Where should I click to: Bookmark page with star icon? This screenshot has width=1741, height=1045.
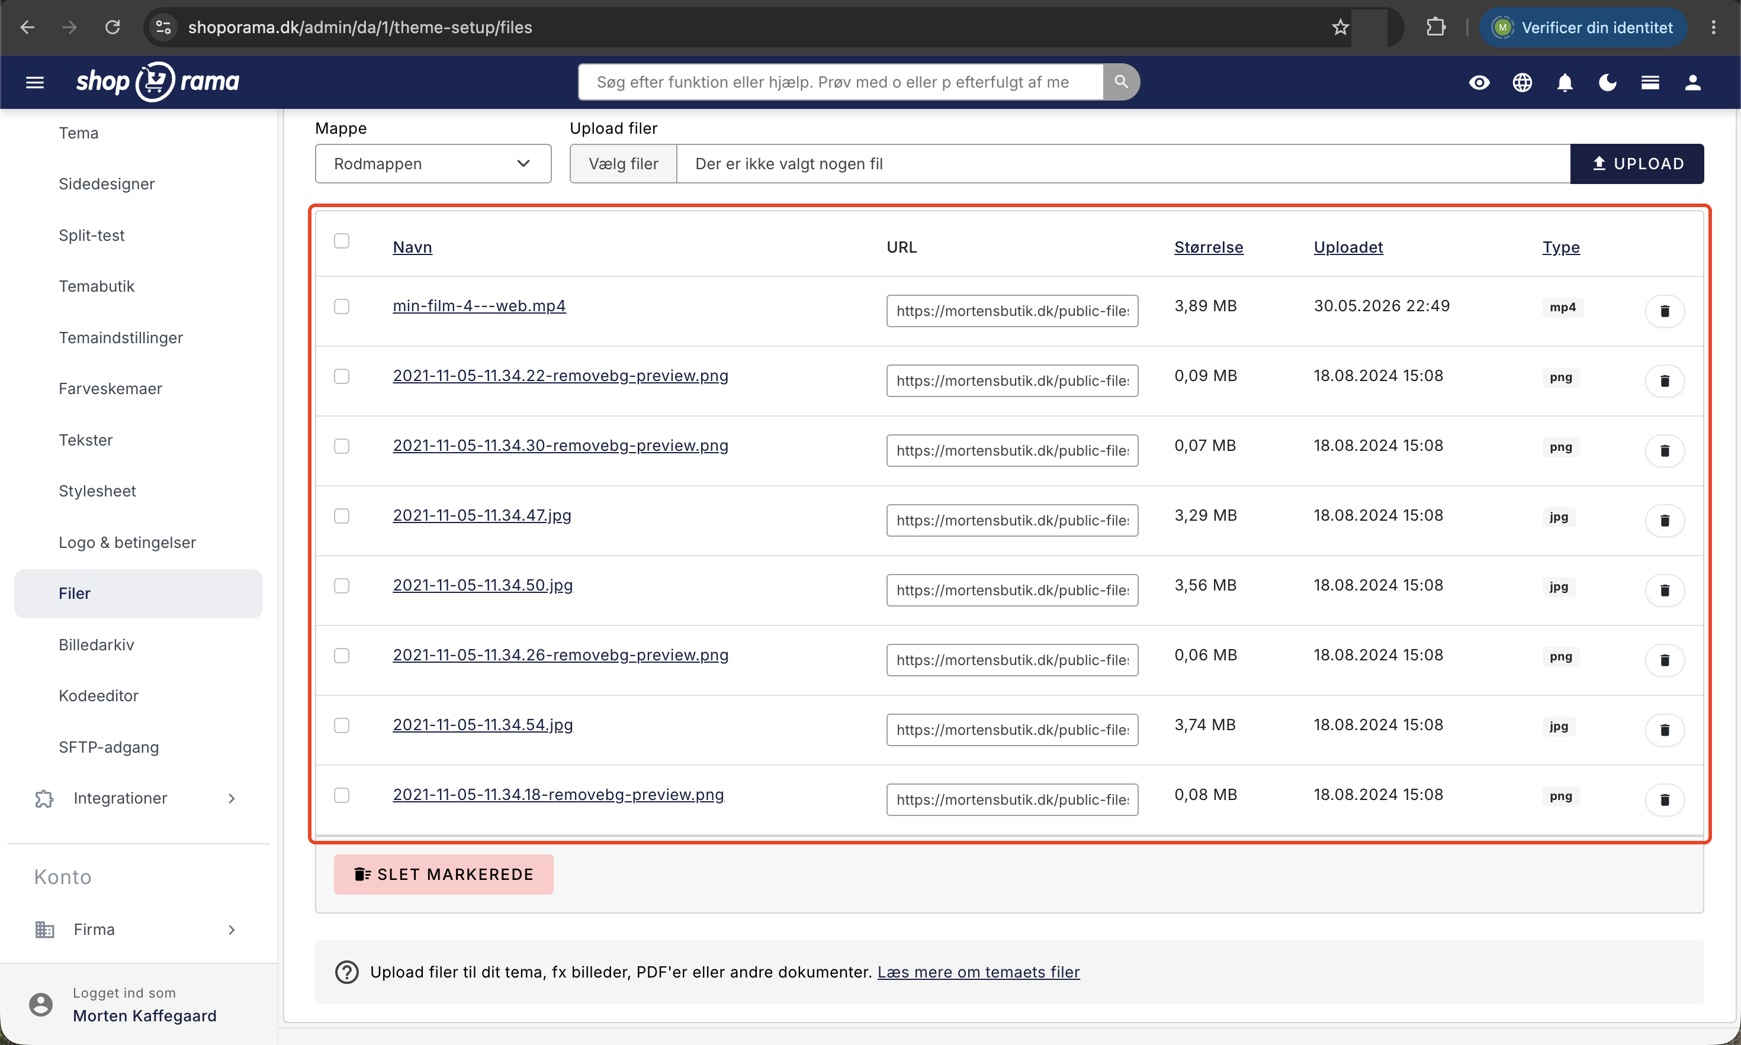point(1340,27)
